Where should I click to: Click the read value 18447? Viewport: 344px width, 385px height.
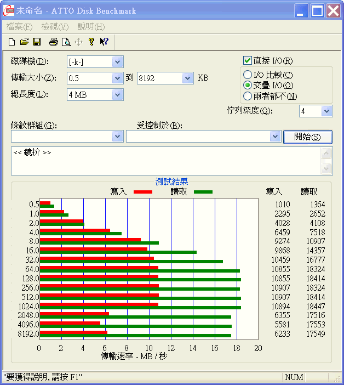[x=316, y=307]
